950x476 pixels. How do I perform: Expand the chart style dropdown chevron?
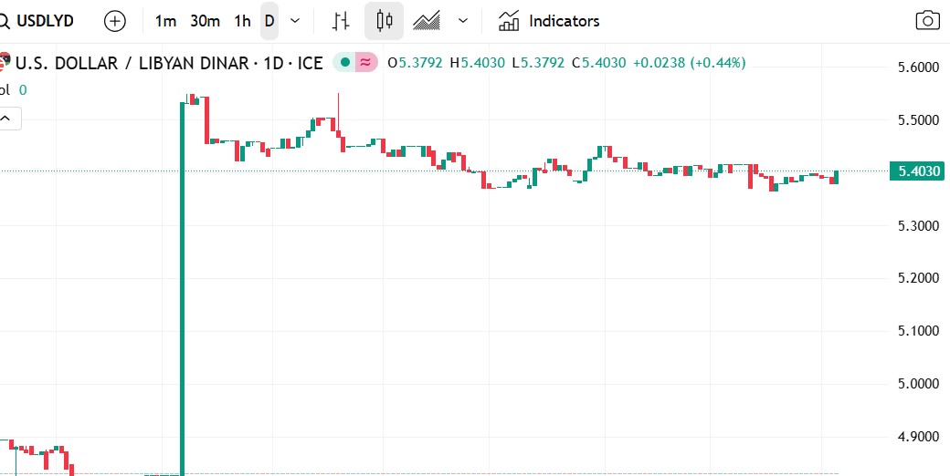pos(463,21)
